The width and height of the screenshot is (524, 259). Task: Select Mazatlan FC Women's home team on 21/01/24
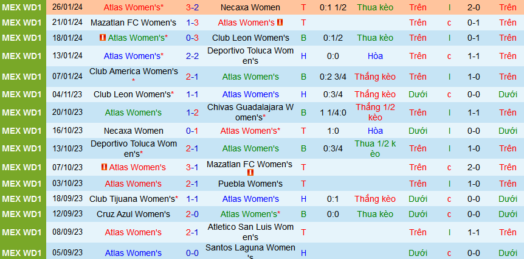click(x=133, y=22)
